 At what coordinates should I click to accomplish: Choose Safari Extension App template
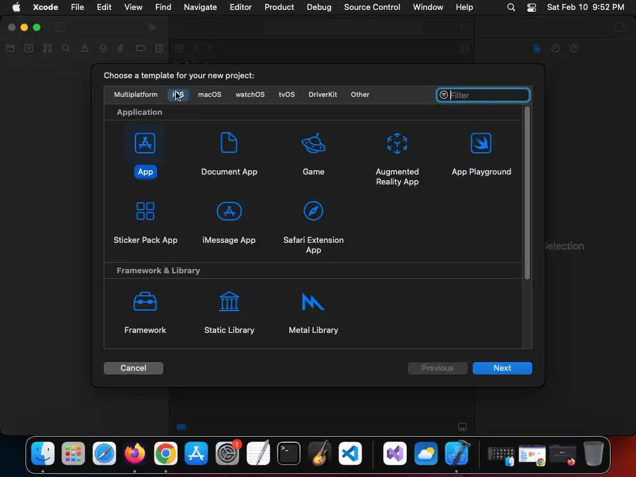click(313, 211)
